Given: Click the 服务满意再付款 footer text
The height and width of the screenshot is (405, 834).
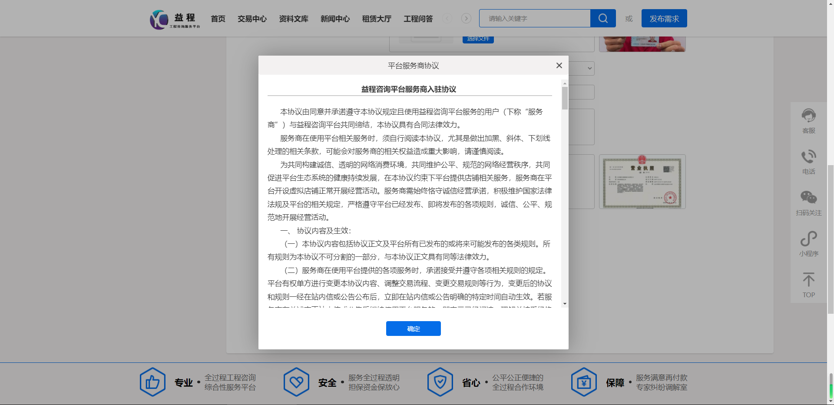Looking at the screenshot, I should [662, 378].
